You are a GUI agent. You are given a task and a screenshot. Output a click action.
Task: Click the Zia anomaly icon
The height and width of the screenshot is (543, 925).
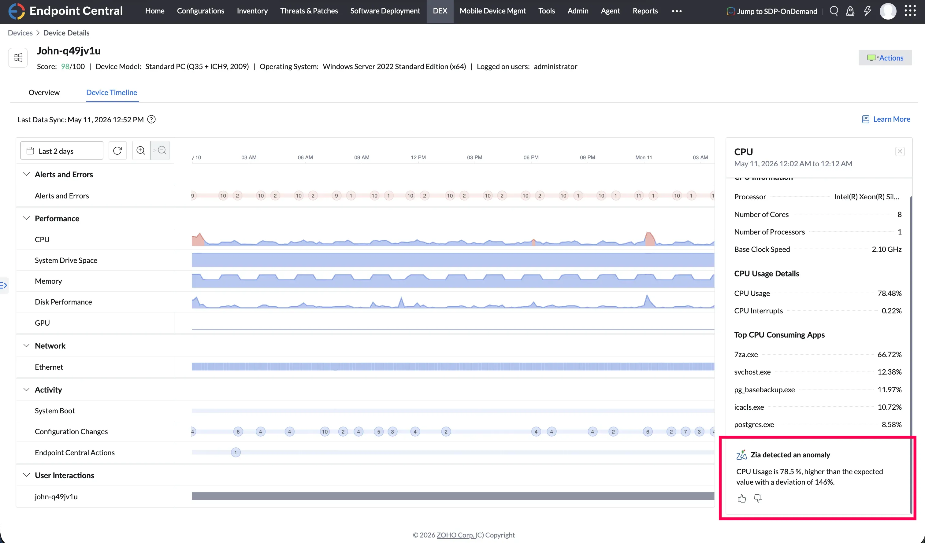pyautogui.click(x=741, y=455)
